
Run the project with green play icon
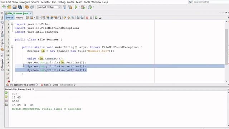coord(76,7)
